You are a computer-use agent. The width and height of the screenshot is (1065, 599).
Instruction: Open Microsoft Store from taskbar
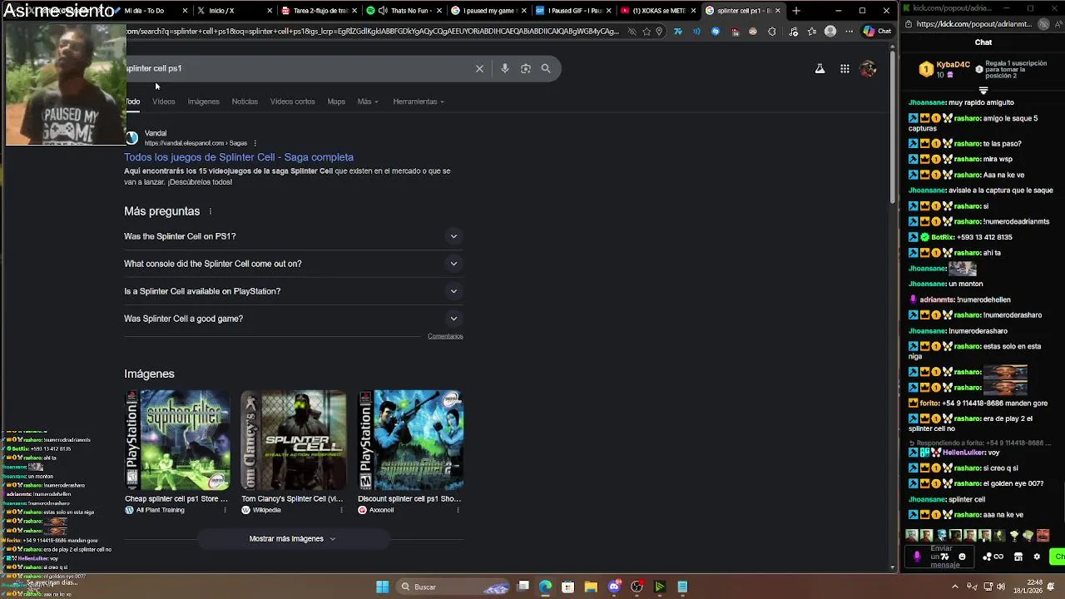click(567, 587)
